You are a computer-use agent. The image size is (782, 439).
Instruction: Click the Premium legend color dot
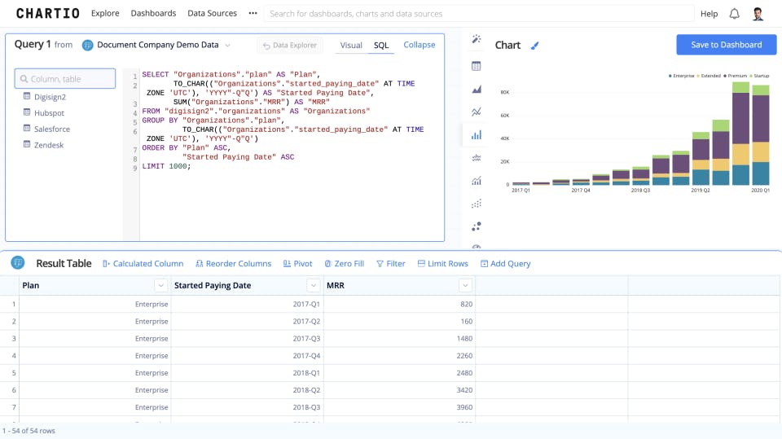pyautogui.click(x=726, y=76)
